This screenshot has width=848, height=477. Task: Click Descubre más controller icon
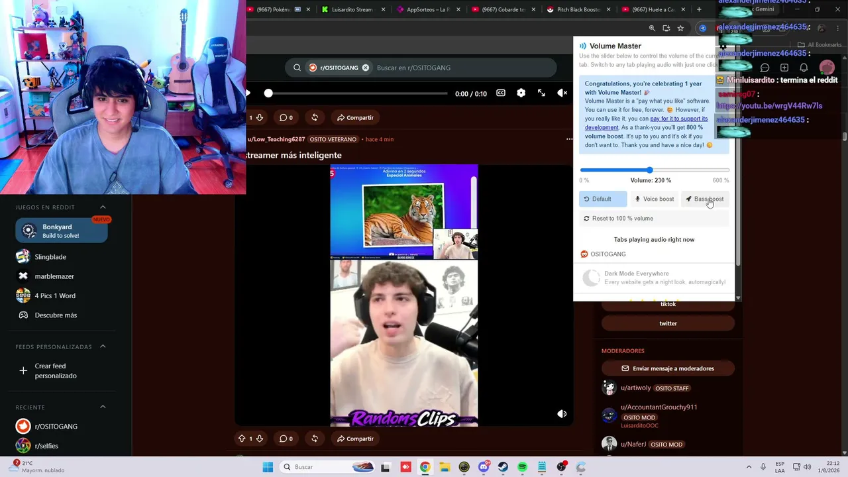(23, 315)
